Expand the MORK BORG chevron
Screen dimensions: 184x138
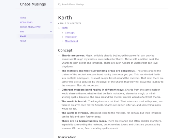[x=51, y=22]
